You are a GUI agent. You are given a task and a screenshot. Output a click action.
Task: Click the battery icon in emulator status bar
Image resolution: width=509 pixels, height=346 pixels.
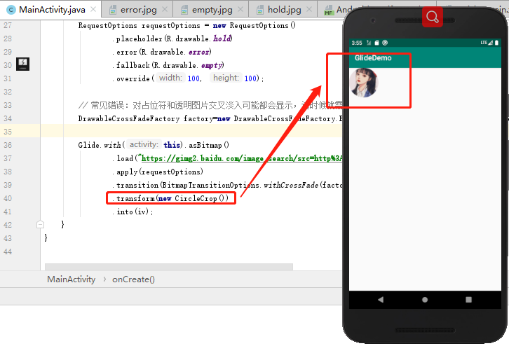click(x=496, y=43)
